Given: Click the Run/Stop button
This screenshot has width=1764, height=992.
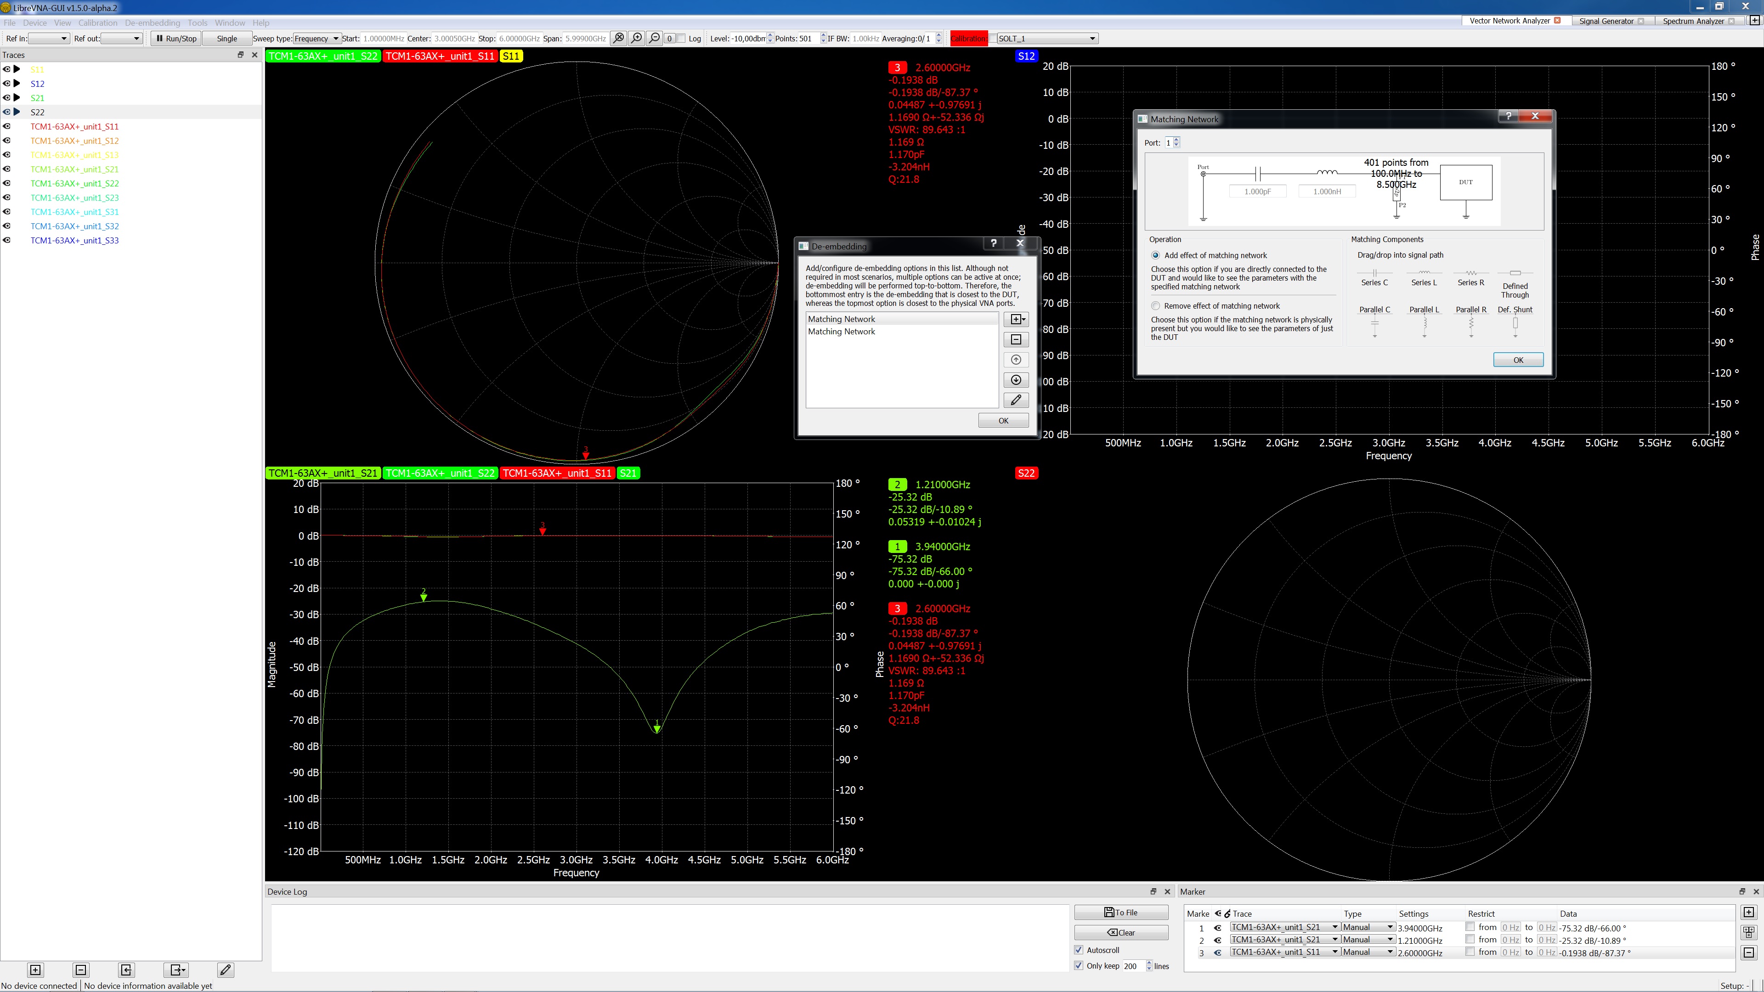Looking at the screenshot, I should (x=177, y=38).
